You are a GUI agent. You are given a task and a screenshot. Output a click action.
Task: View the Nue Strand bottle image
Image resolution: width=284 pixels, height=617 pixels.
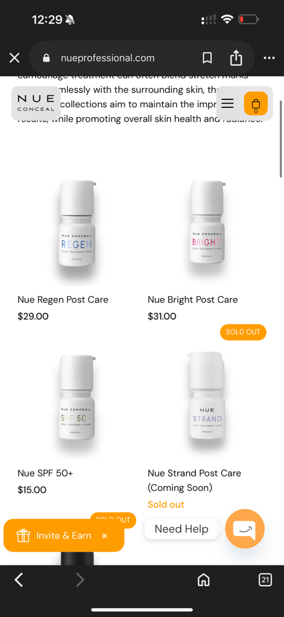tap(207, 396)
